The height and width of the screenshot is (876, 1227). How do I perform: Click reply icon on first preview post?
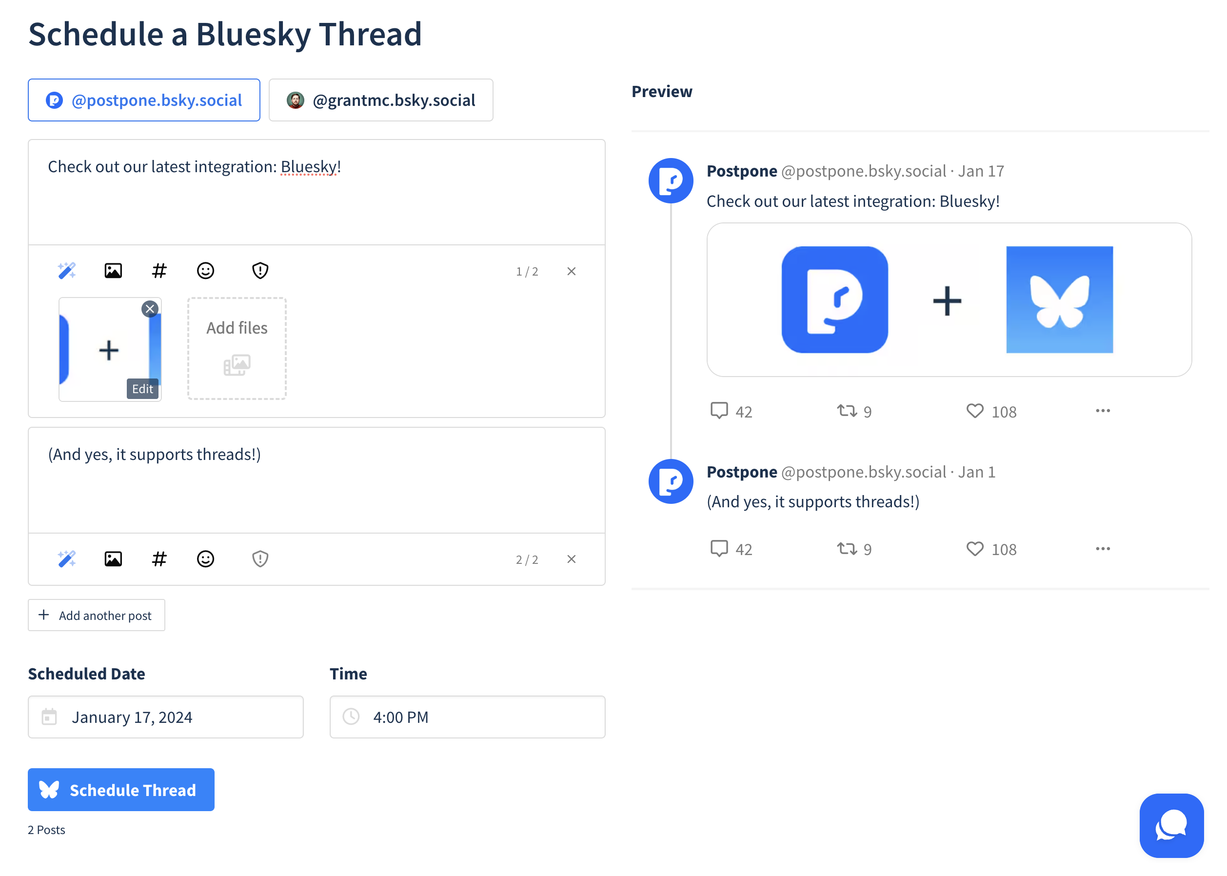click(x=719, y=411)
